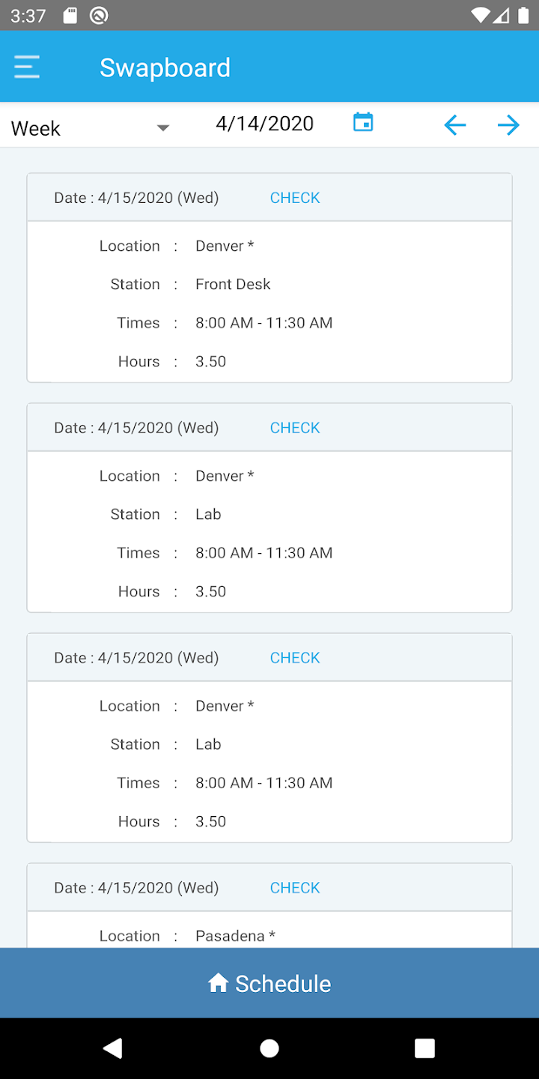This screenshot has width=539, height=1079.
Task: Expand the Week view dropdown arrow
Action: [162, 128]
